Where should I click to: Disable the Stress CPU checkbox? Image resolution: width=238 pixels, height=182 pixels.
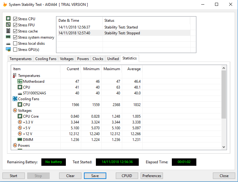15,19
